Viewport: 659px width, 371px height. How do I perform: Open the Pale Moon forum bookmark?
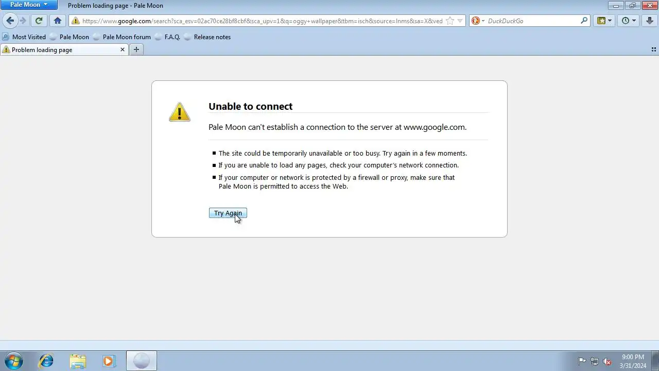pyautogui.click(x=122, y=37)
